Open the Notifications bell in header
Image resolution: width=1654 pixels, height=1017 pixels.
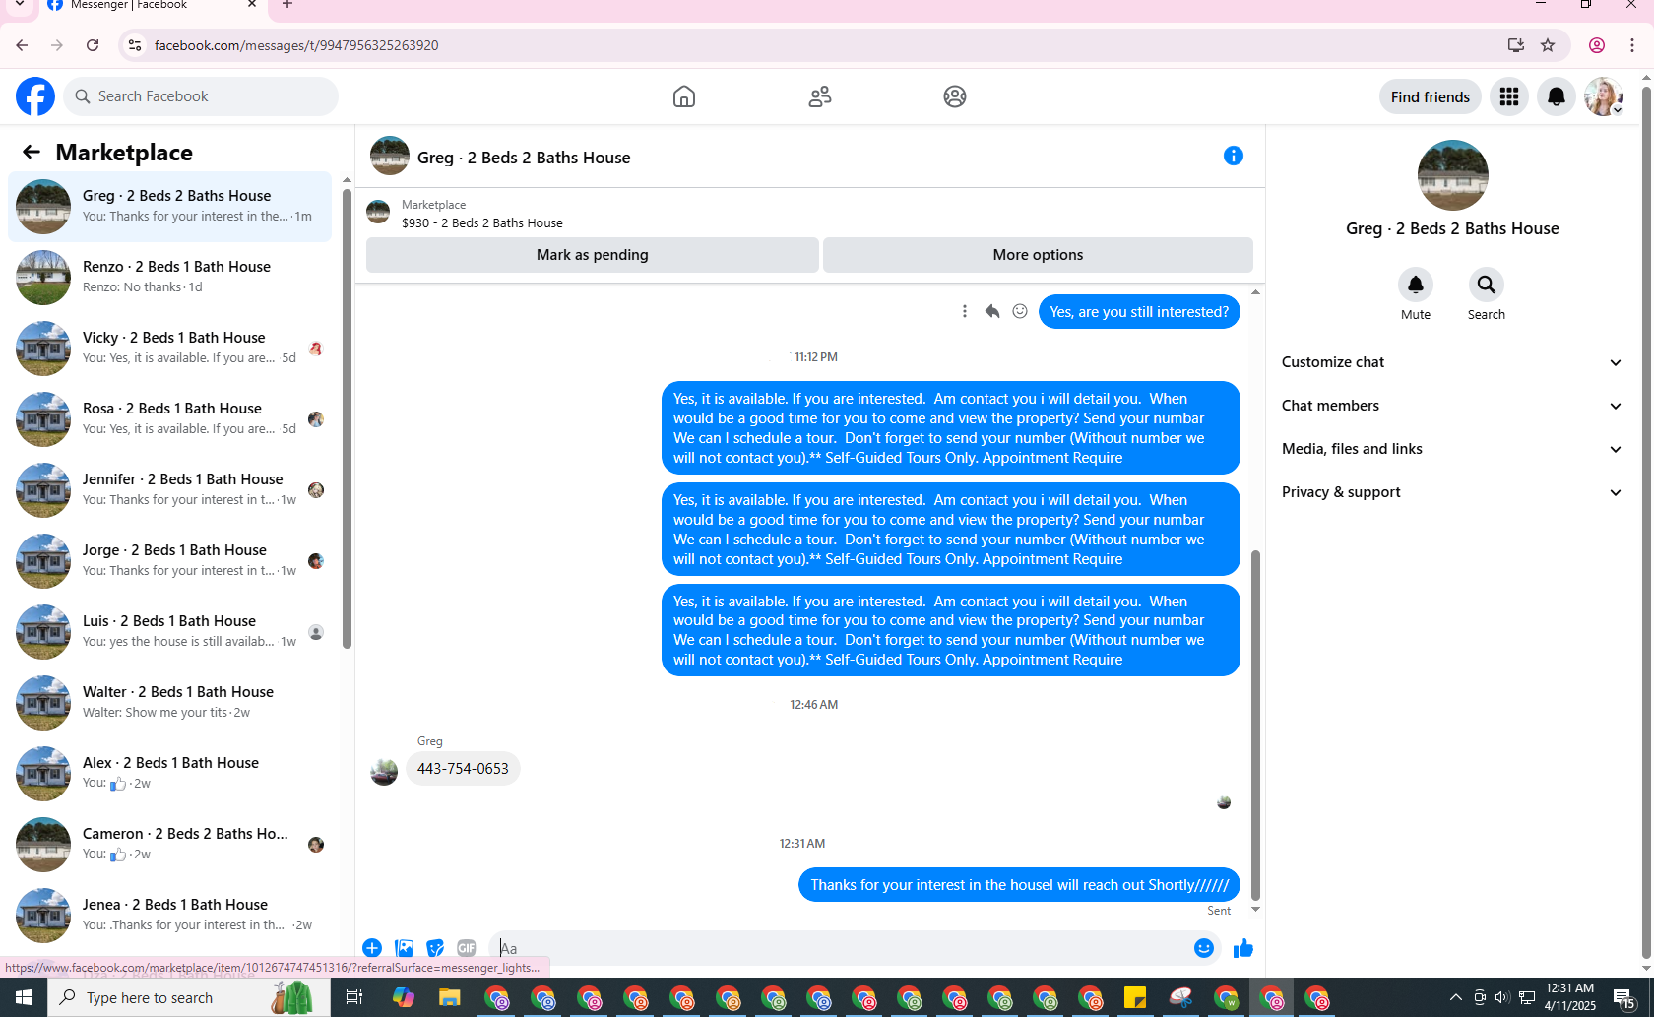(1557, 96)
